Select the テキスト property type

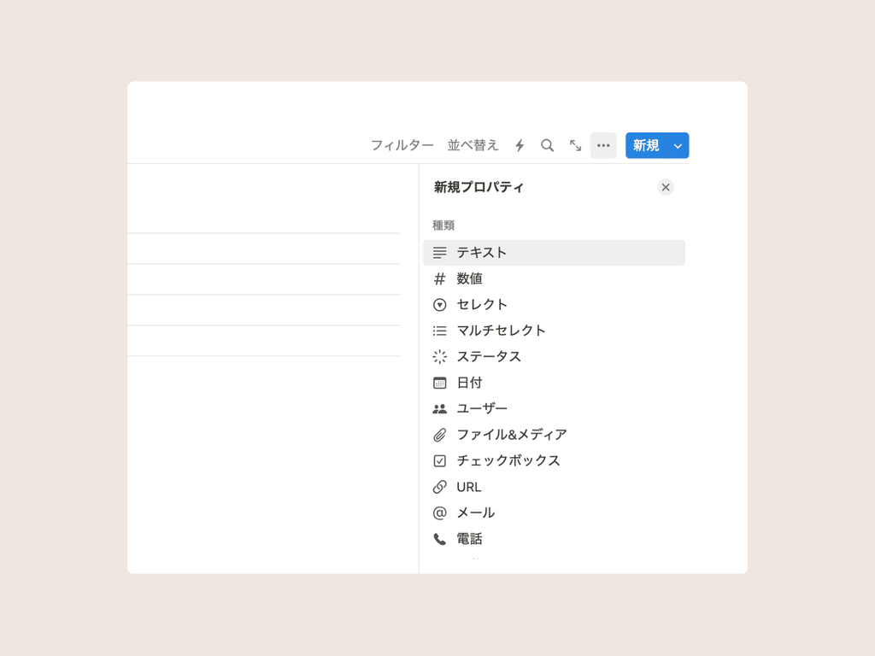click(x=554, y=253)
